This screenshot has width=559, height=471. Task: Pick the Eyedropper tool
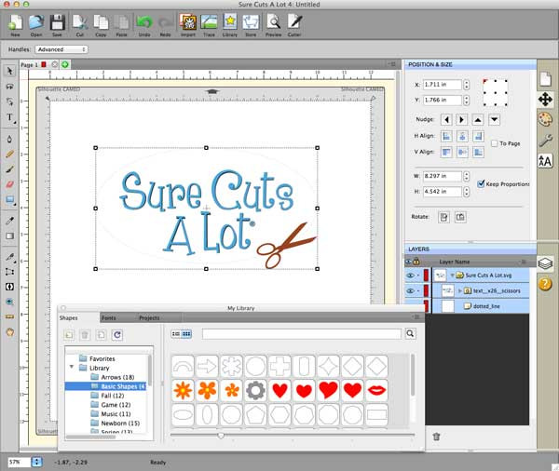coord(10,221)
